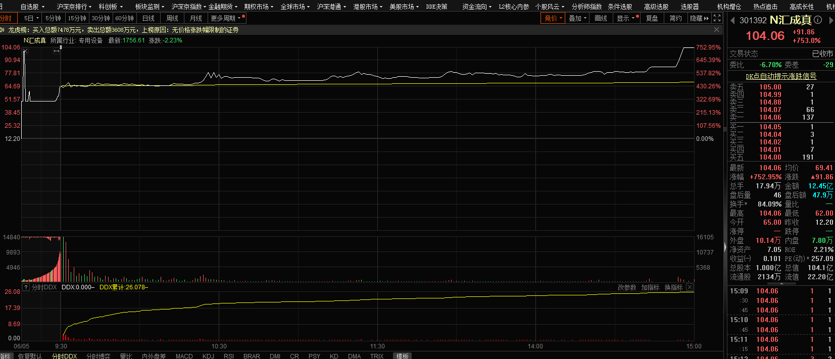Open the 显示 display dropdown
Screen dimensions: 835x359
(625, 18)
